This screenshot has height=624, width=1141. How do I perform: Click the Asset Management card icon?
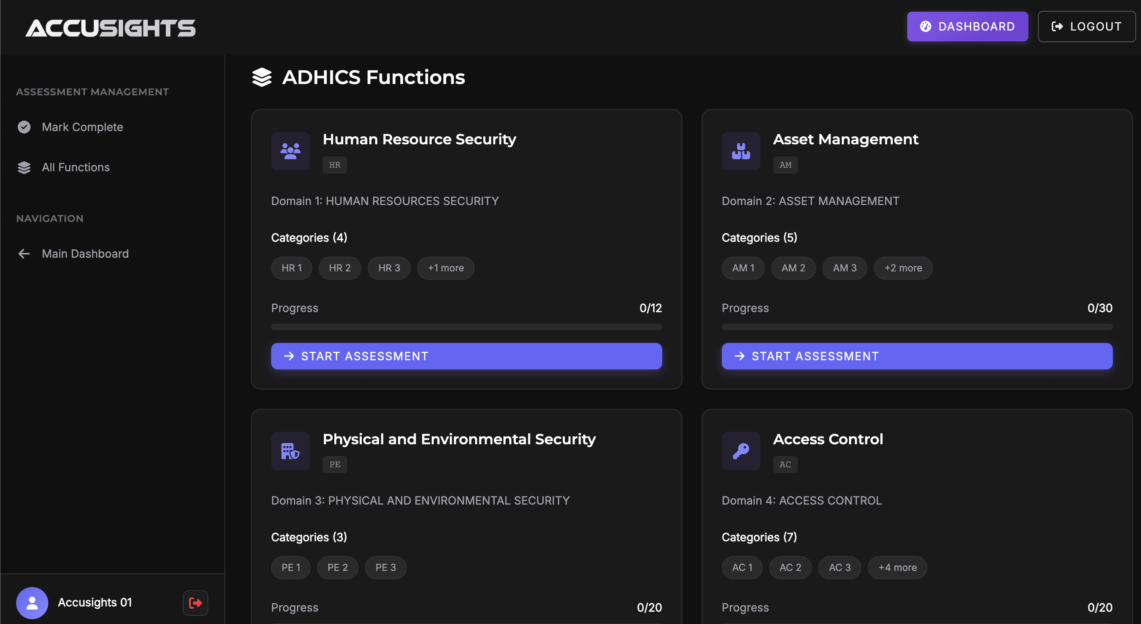point(740,151)
